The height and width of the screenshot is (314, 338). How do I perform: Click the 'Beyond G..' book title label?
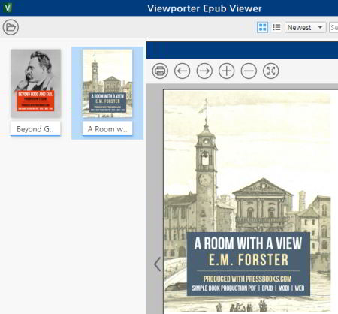(x=35, y=129)
